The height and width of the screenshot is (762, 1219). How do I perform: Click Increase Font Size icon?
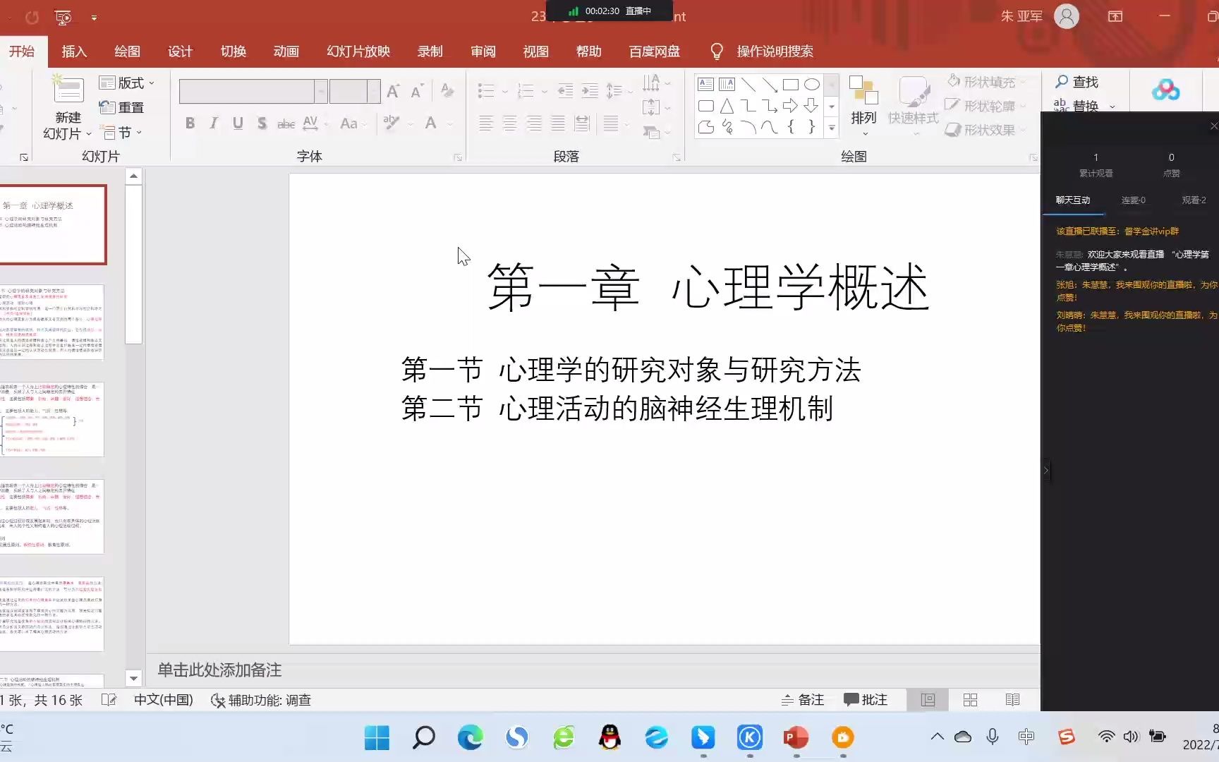tap(394, 91)
